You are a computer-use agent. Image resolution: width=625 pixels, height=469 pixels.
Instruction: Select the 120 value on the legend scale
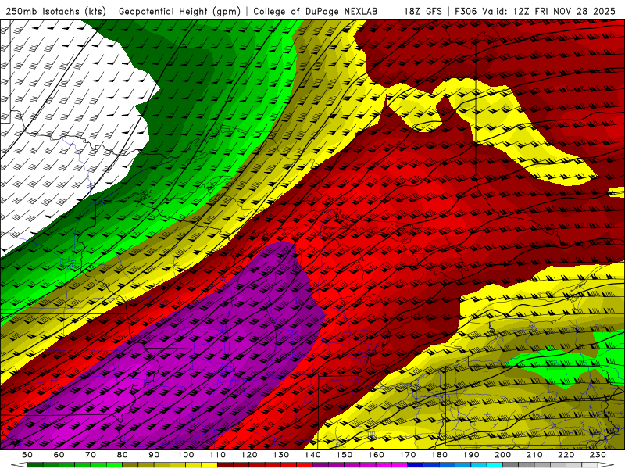click(x=249, y=455)
